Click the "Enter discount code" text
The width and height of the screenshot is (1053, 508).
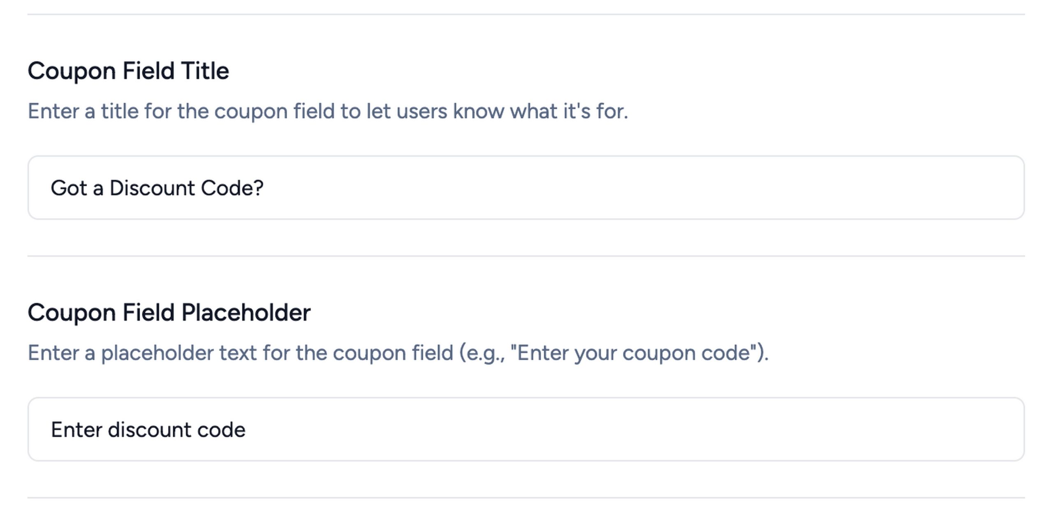[148, 430]
